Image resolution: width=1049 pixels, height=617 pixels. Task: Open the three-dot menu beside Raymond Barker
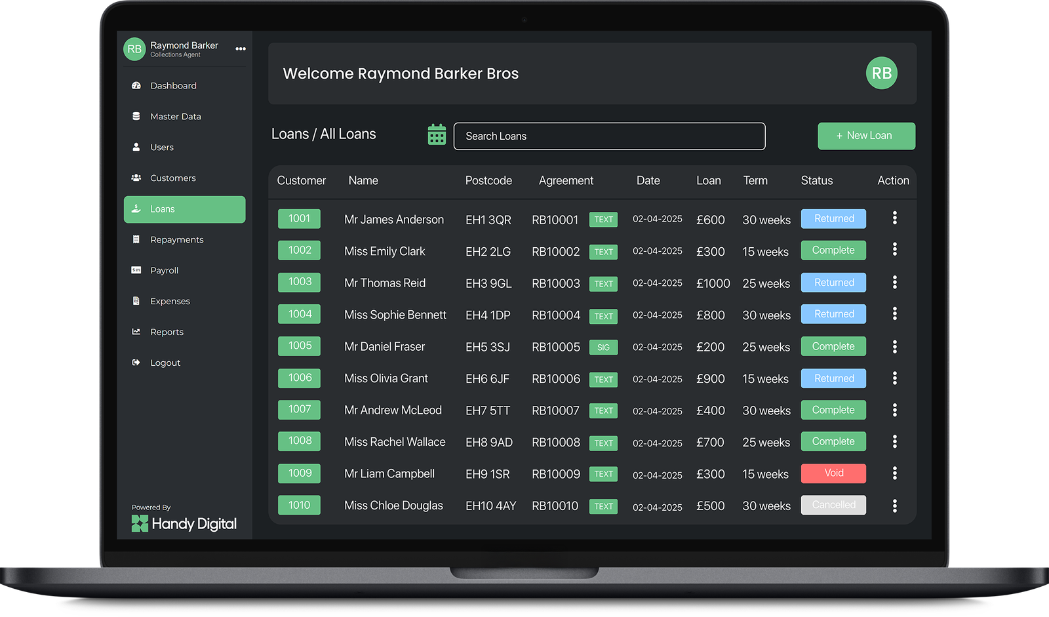tap(241, 49)
